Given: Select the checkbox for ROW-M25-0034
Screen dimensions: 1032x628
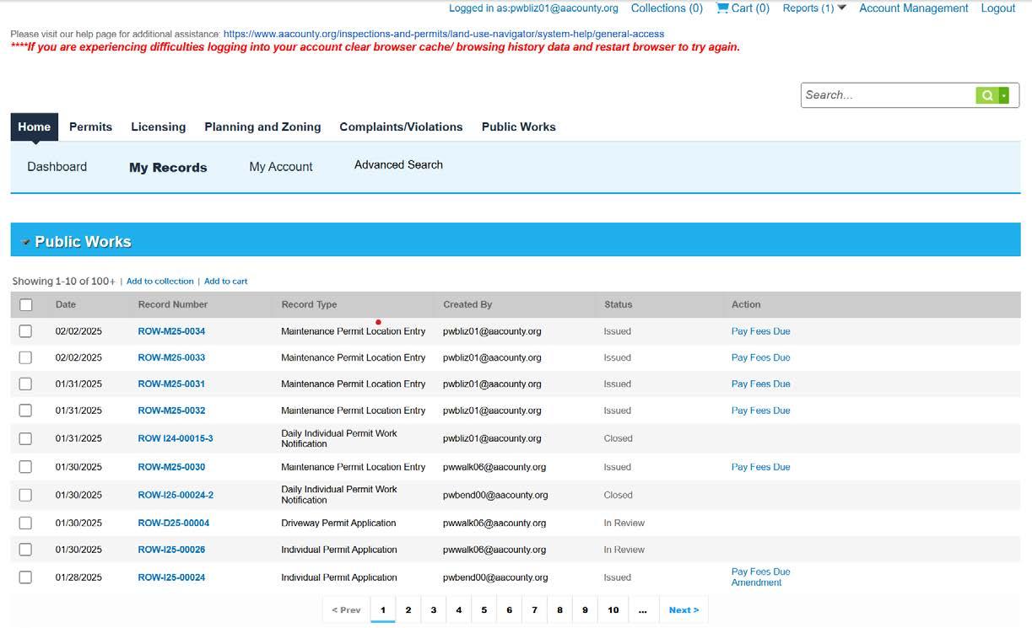Looking at the screenshot, I should click(x=25, y=330).
